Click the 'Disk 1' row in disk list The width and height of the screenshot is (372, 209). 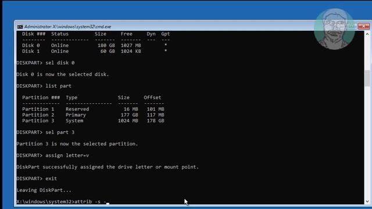[x=94, y=51]
